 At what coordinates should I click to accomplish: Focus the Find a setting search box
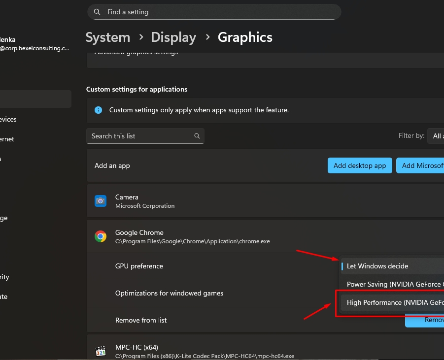pyautogui.click(x=217, y=12)
